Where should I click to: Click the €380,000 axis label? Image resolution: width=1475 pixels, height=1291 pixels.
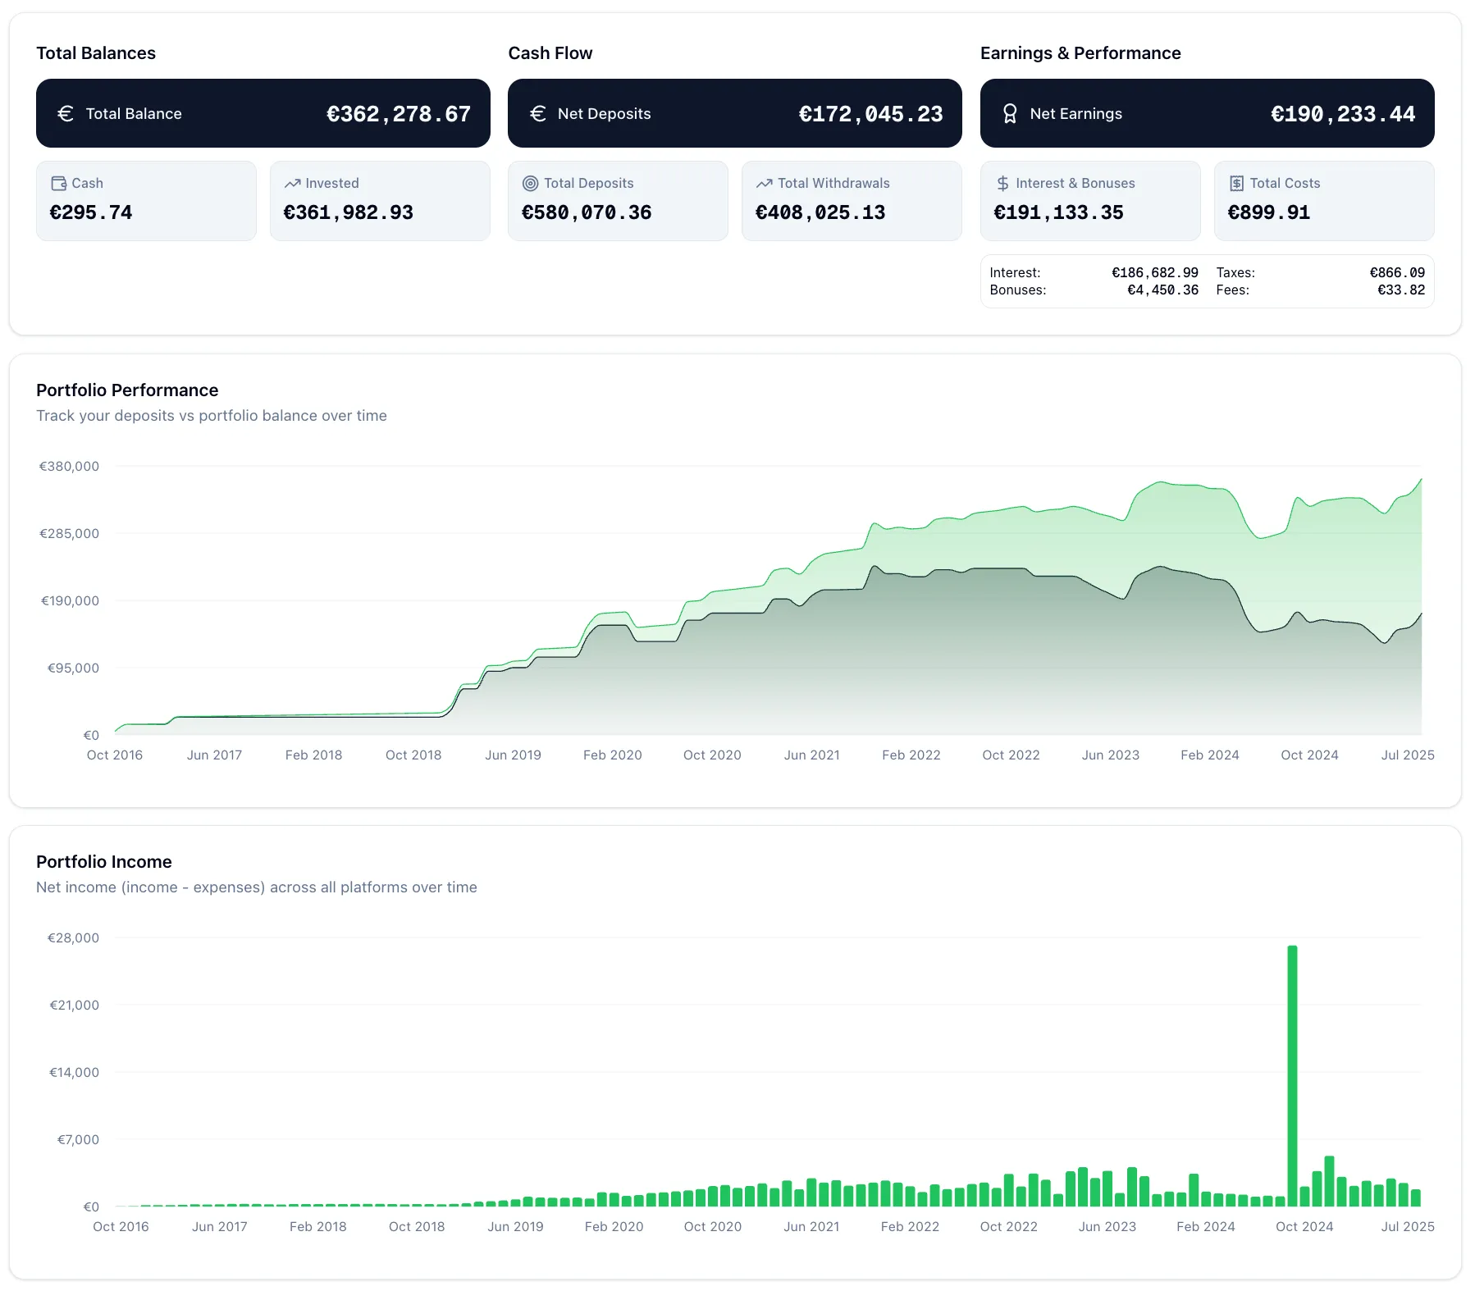coord(70,466)
